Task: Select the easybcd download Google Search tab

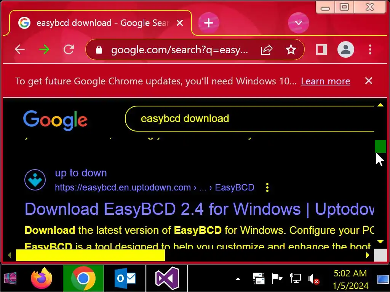Action: 101,23
